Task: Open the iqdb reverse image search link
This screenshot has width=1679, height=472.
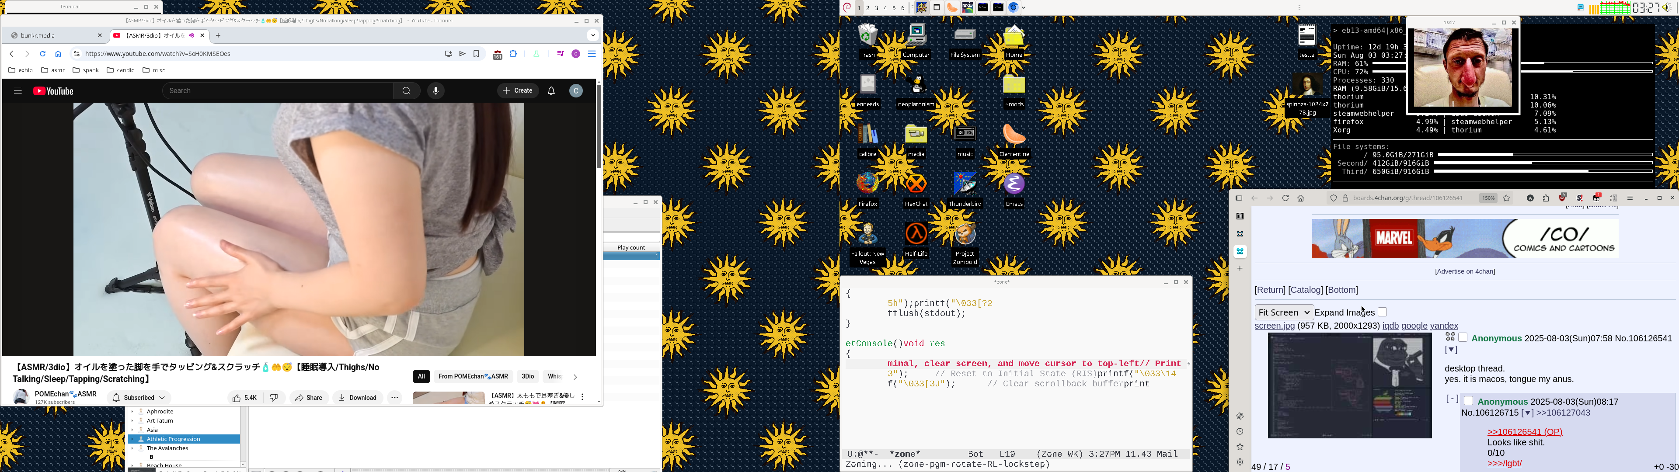Action: [1390, 326]
